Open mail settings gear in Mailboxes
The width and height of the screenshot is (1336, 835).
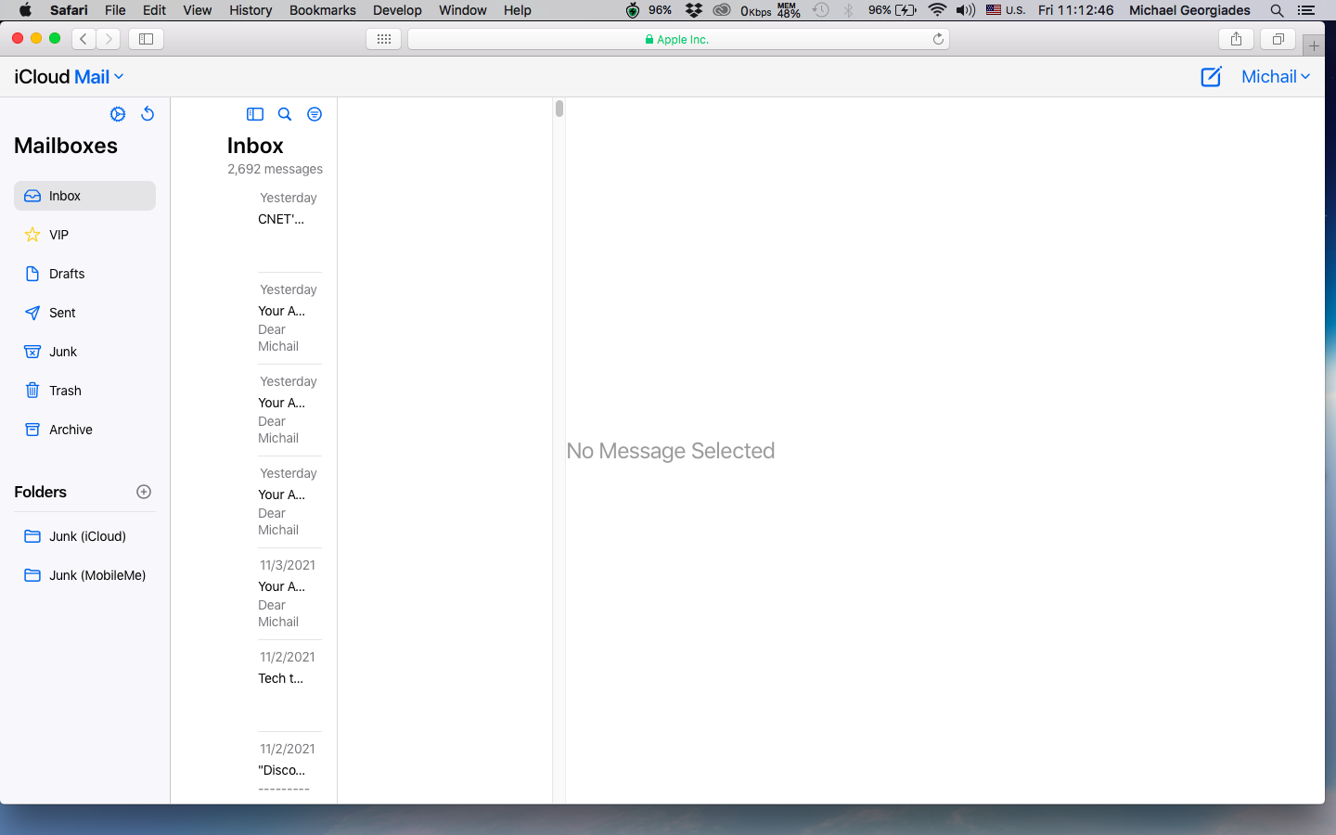118,114
